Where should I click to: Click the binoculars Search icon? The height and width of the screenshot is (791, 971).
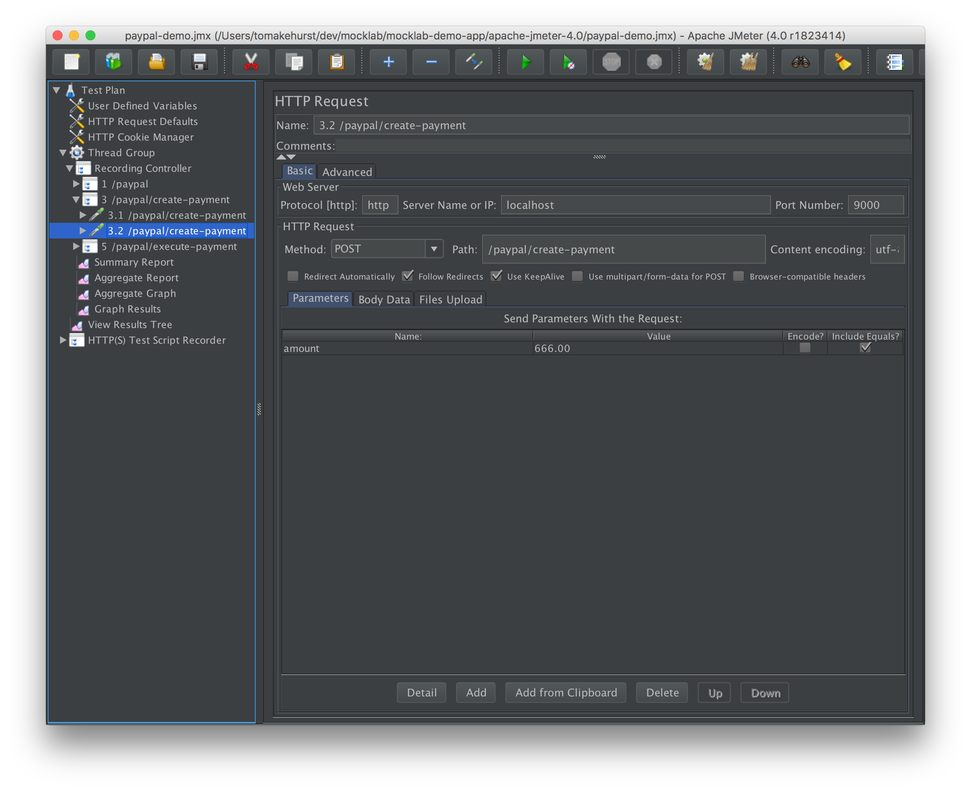pos(800,62)
